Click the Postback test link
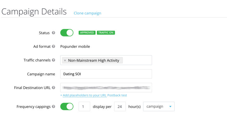 (117, 95)
